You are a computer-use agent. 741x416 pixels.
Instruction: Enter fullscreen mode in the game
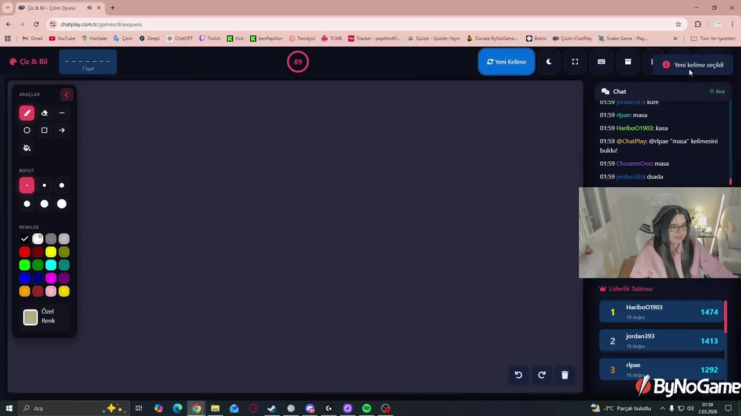[x=575, y=62]
